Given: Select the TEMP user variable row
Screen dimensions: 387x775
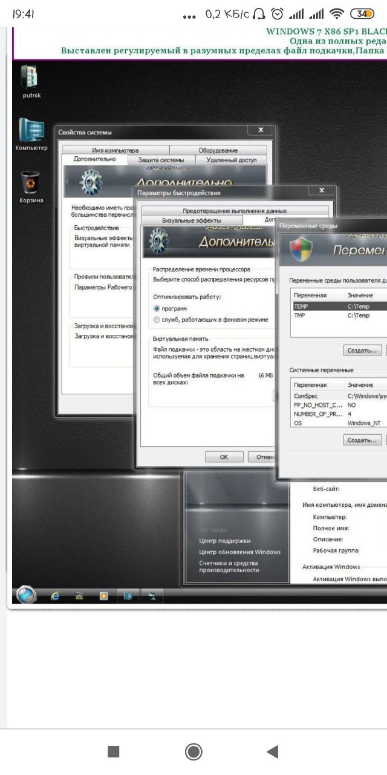Looking at the screenshot, I should click(339, 306).
